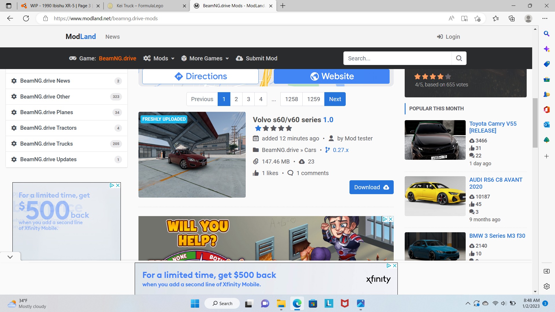Add a sidebar app with plus icon
The height and width of the screenshot is (312, 555).
(547, 156)
